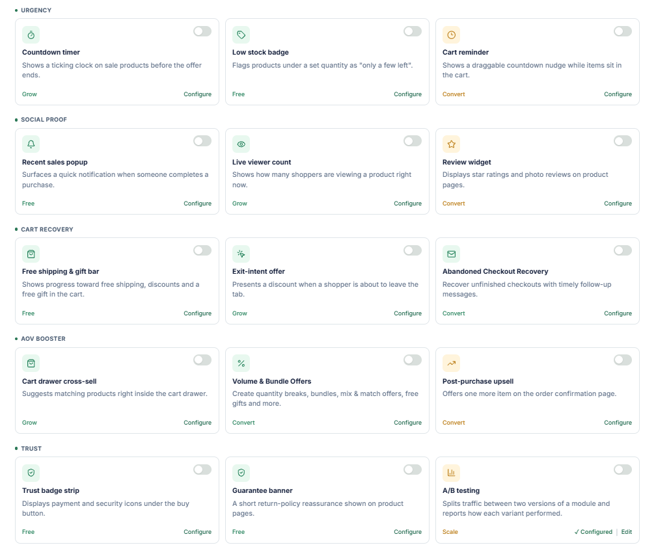
Task: Click the Low stock badge tag icon
Action: (241, 34)
